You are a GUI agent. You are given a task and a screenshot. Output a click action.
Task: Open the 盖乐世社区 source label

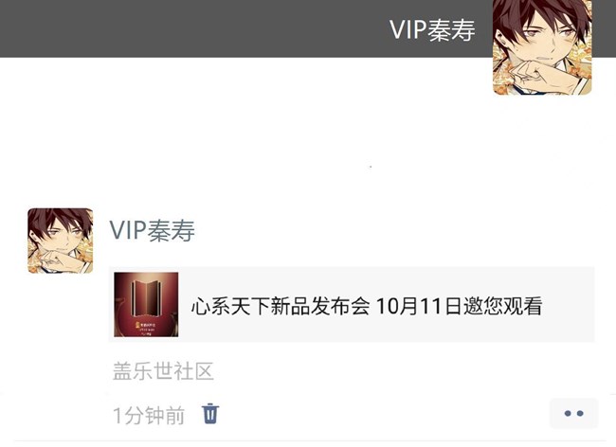[163, 371]
